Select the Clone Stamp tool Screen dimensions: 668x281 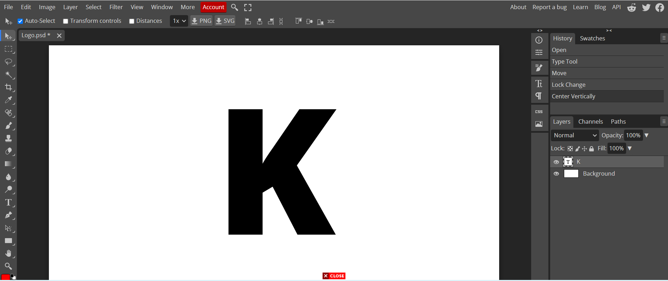(8, 138)
